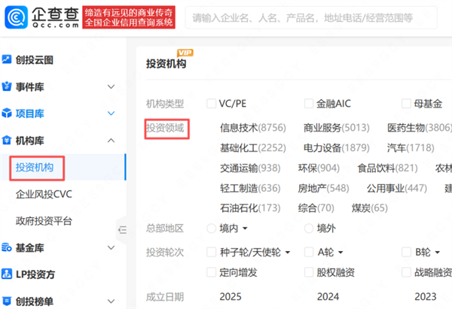Filter by 电力设备(1879)
452x309 pixels.
(x=337, y=148)
